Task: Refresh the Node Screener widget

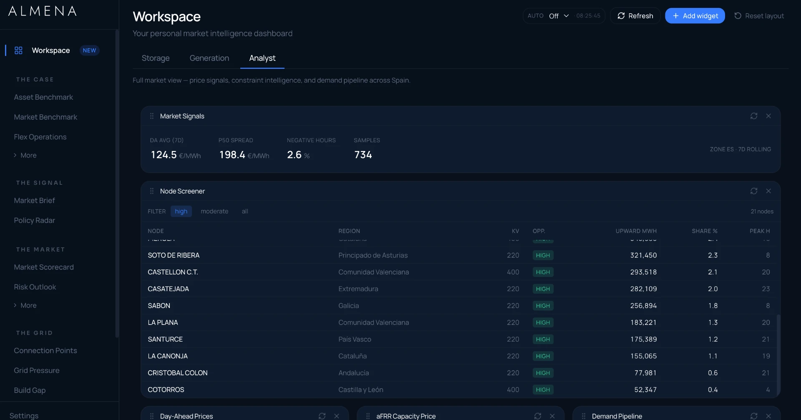Action: (x=754, y=191)
